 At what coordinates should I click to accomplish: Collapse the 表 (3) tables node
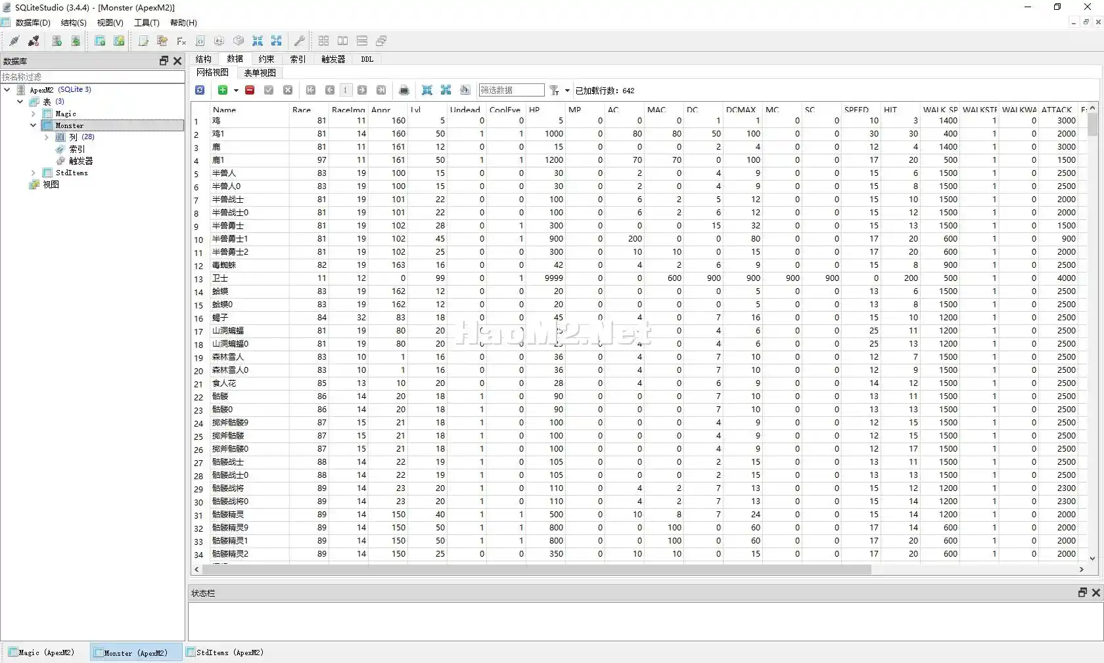(20, 102)
